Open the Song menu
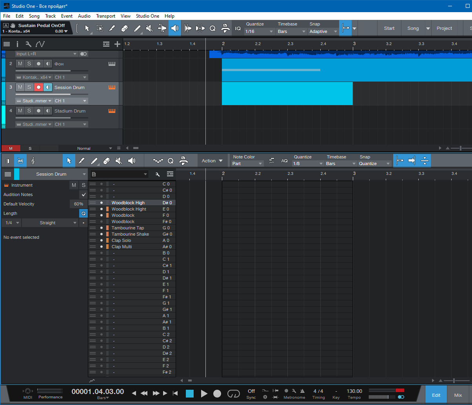Image resolution: width=472 pixels, height=405 pixels. (34, 16)
